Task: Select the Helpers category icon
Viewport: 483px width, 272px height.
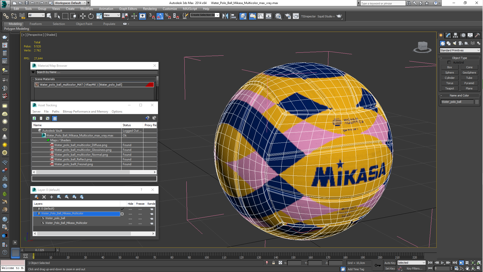Action: click(467, 43)
